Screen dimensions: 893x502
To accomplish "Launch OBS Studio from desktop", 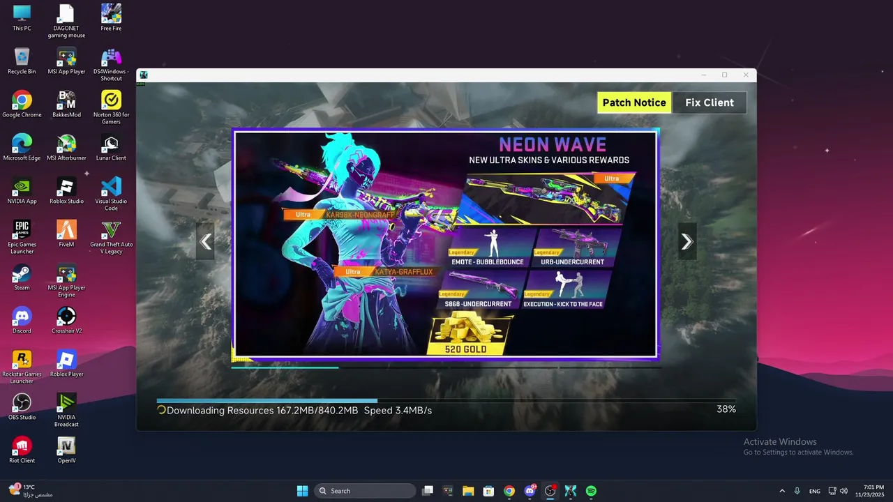I will coord(22,407).
